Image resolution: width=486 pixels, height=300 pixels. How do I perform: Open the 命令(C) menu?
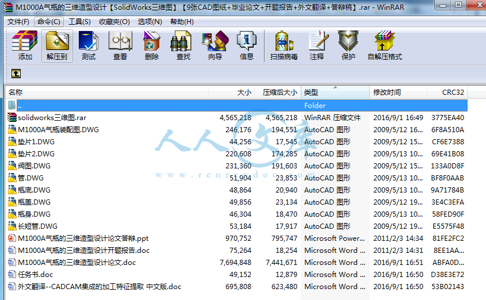[49, 22]
